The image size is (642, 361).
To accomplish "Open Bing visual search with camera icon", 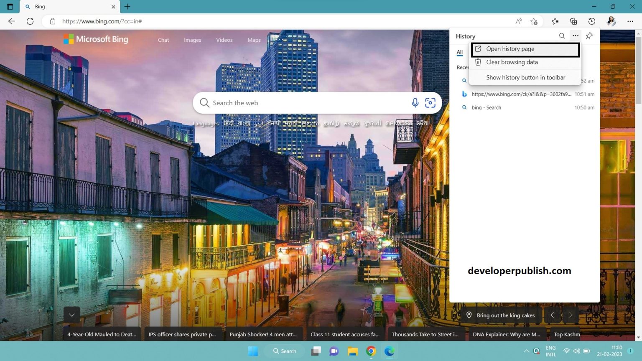I will 430,102.
